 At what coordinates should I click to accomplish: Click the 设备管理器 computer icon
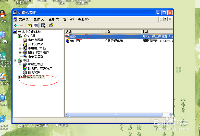pos(25,56)
